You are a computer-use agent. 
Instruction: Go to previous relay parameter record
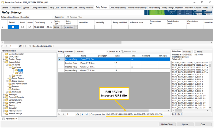(x=63, y=114)
